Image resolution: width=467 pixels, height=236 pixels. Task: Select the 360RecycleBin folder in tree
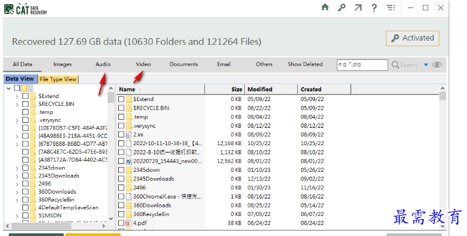click(56, 200)
